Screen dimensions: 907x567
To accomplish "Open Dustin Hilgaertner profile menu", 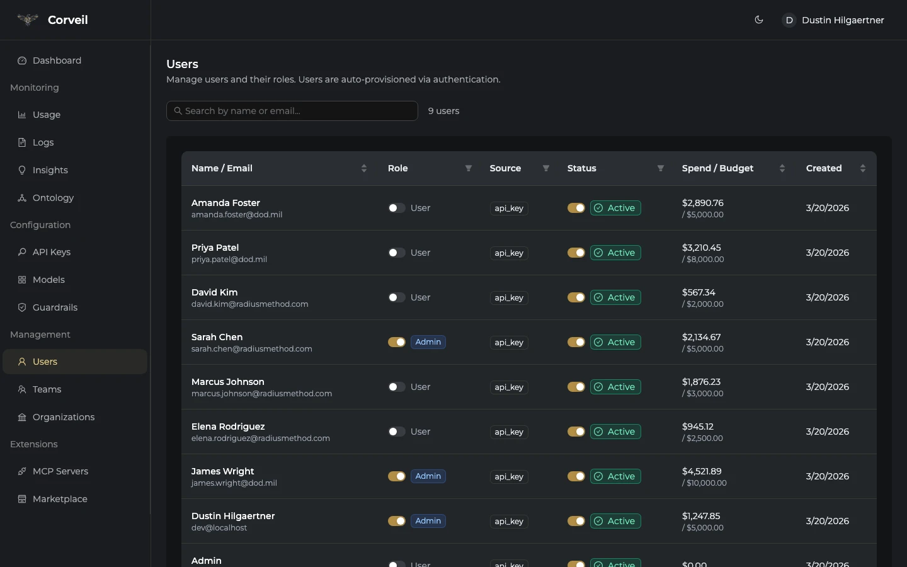I will click(x=833, y=20).
